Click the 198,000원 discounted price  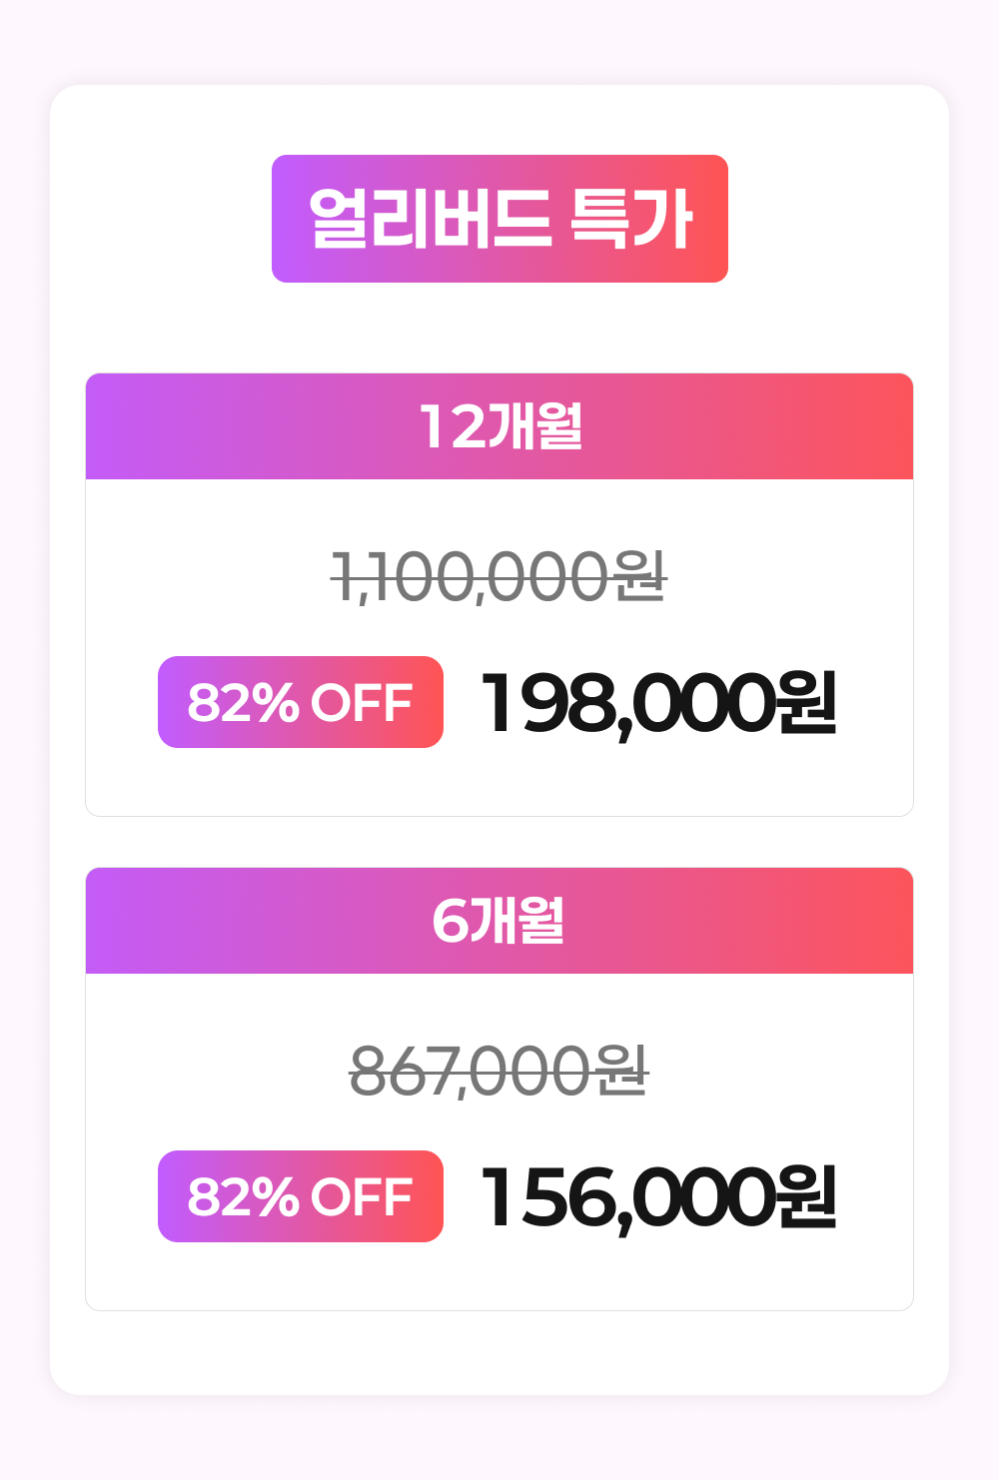[658, 703]
